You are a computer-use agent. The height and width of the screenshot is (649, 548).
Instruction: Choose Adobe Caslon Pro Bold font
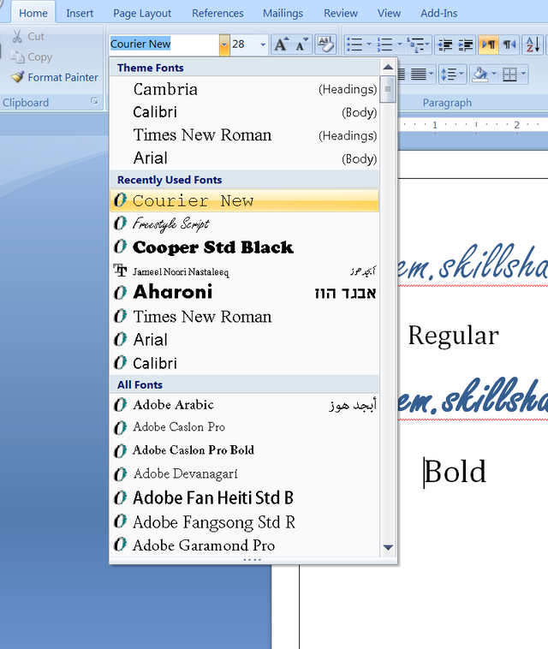[244, 450]
